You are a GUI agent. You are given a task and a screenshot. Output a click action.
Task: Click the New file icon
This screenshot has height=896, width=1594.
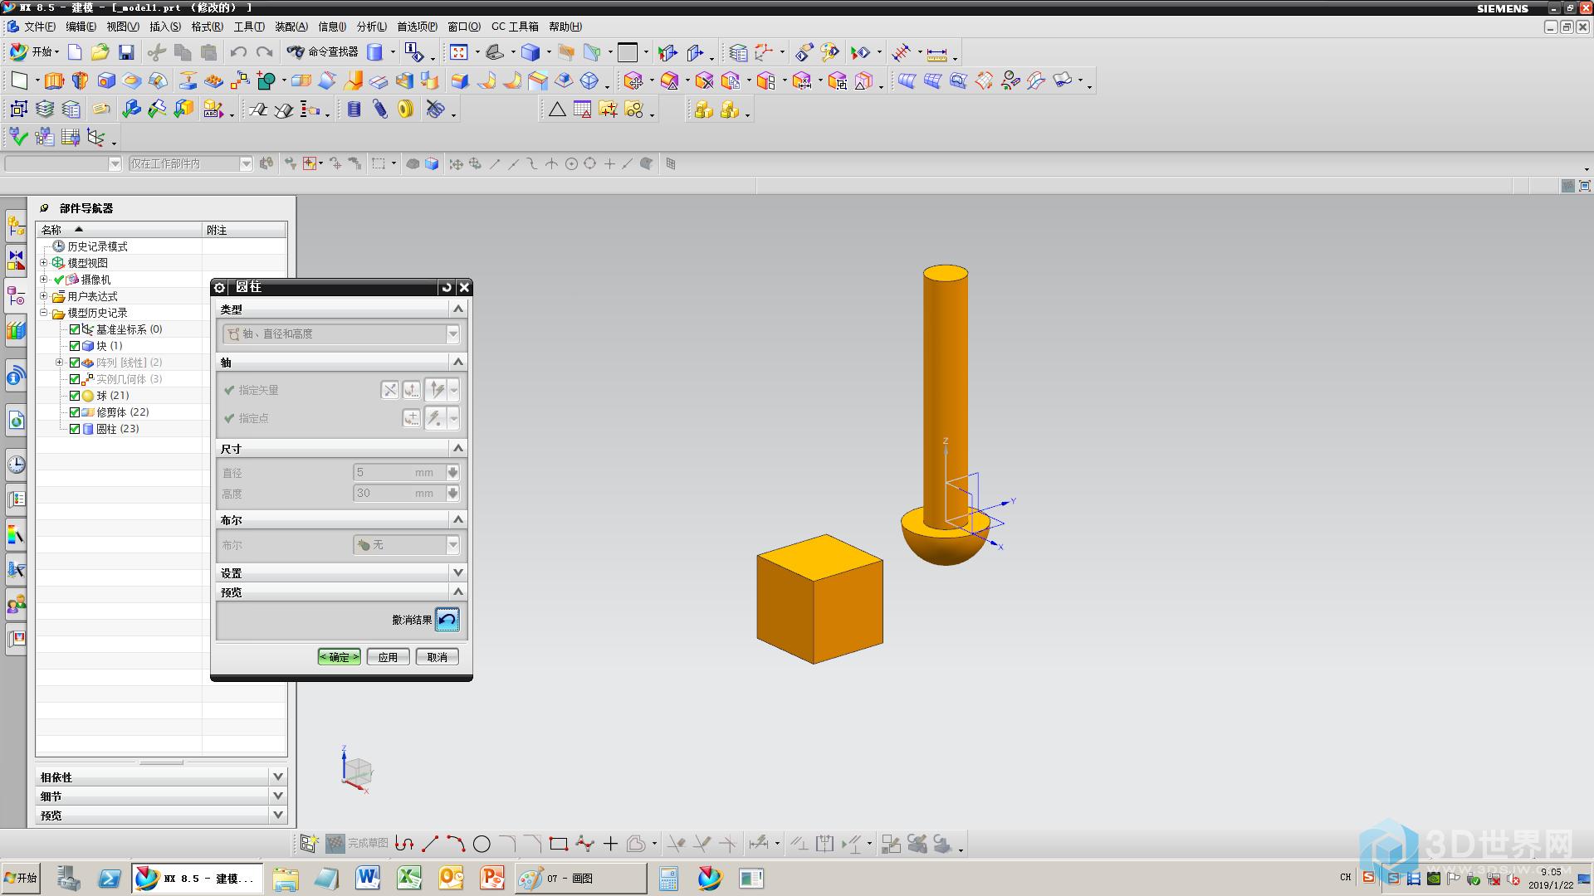coord(75,52)
